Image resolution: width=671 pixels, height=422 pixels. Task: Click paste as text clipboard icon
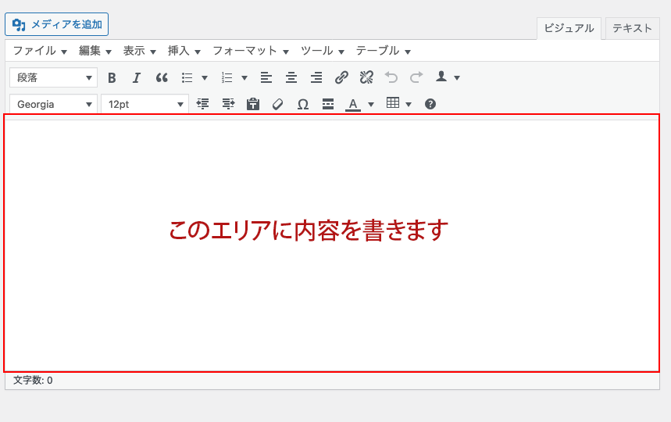pyautogui.click(x=253, y=104)
